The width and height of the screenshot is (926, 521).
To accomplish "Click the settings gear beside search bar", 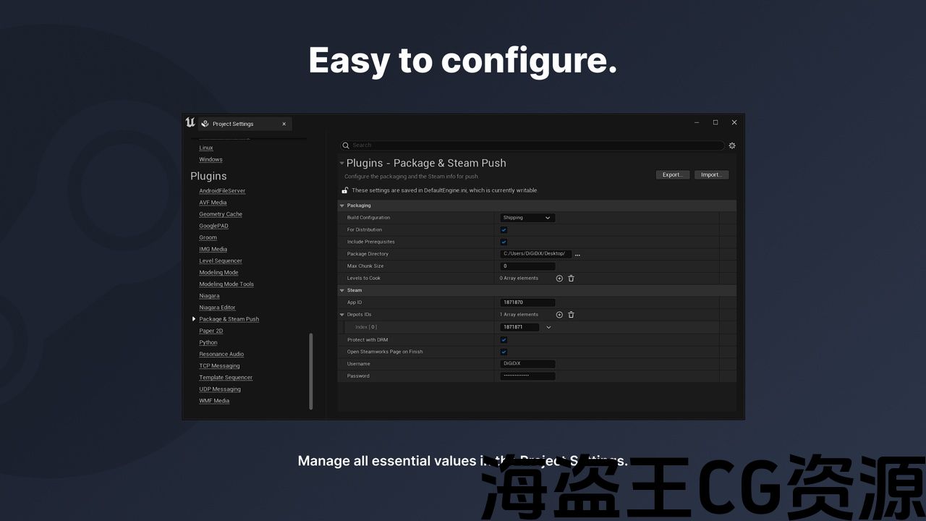I will (x=732, y=145).
